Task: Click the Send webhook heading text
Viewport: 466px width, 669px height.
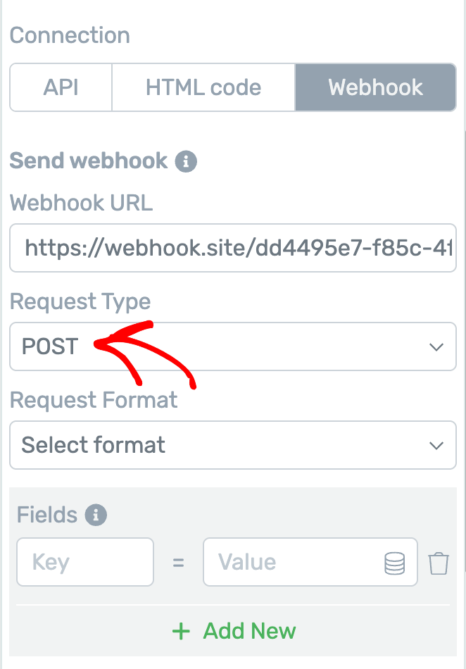Action: pyautogui.click(x=89, y=161)
